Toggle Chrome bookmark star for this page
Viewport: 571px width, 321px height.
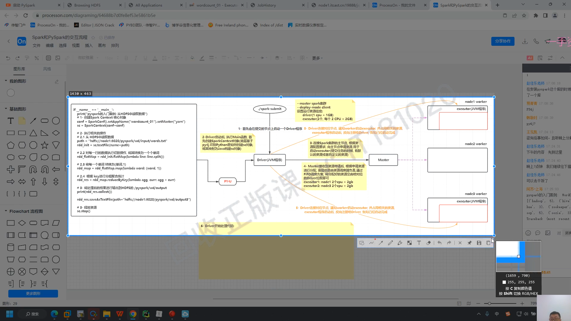click(x=524, y=15)
